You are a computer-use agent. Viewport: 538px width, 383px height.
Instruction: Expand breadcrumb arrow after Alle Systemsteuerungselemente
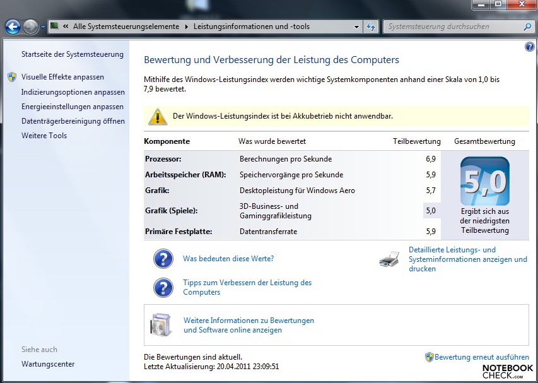click(x=187, y=27)
